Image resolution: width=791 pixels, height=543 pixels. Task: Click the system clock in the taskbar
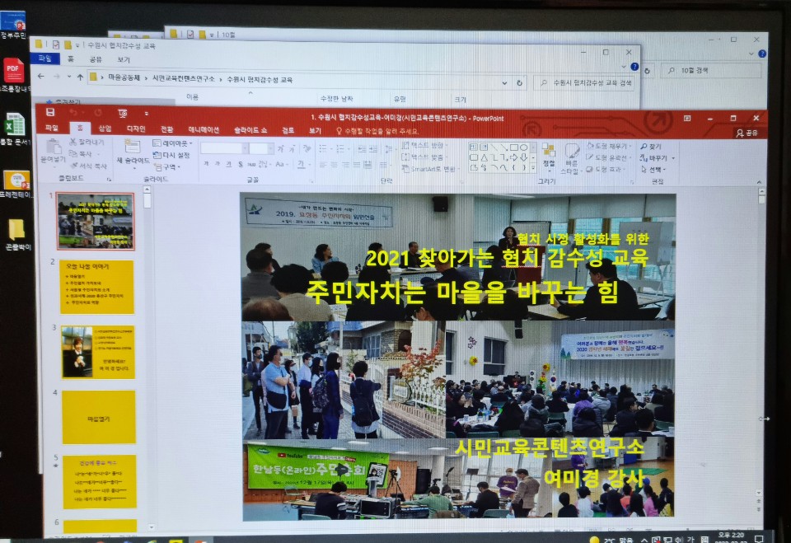coord(731,537)
